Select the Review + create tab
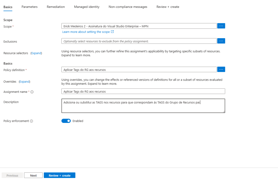The width and height of the screenshot is (278, 181). (x=168, y=7)
